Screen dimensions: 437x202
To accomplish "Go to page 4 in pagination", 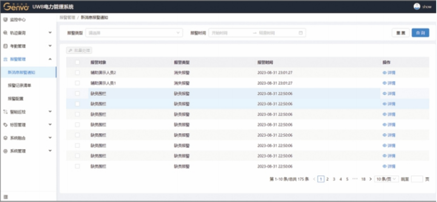I will pyautogui.click(x=340, y=179).
